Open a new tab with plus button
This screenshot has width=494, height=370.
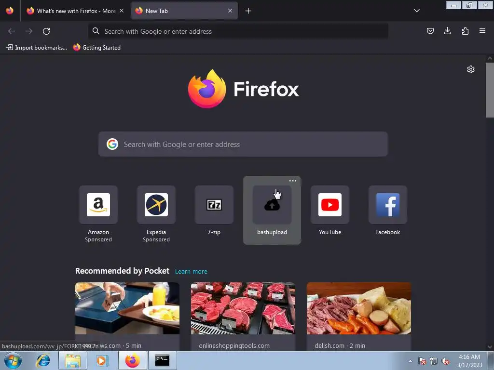point(248,11)
